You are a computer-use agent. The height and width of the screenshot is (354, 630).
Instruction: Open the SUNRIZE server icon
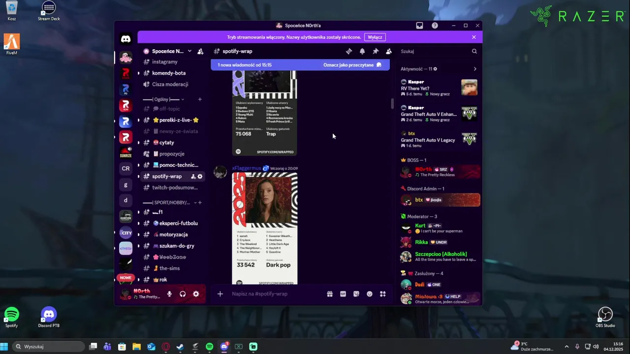point(126,152)
